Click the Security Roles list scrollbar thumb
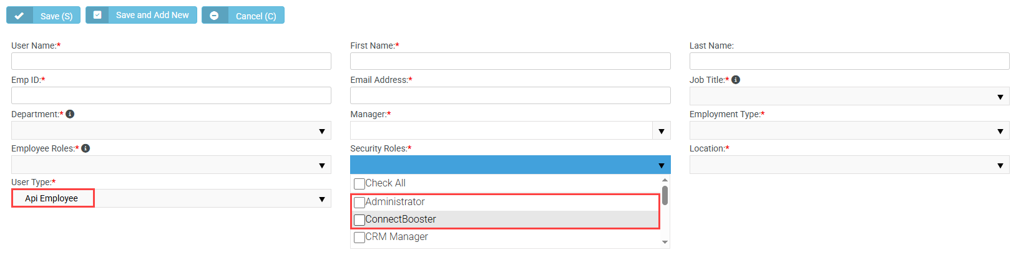This screenshot has width=1016, height=255. click(x=665, y=195)
